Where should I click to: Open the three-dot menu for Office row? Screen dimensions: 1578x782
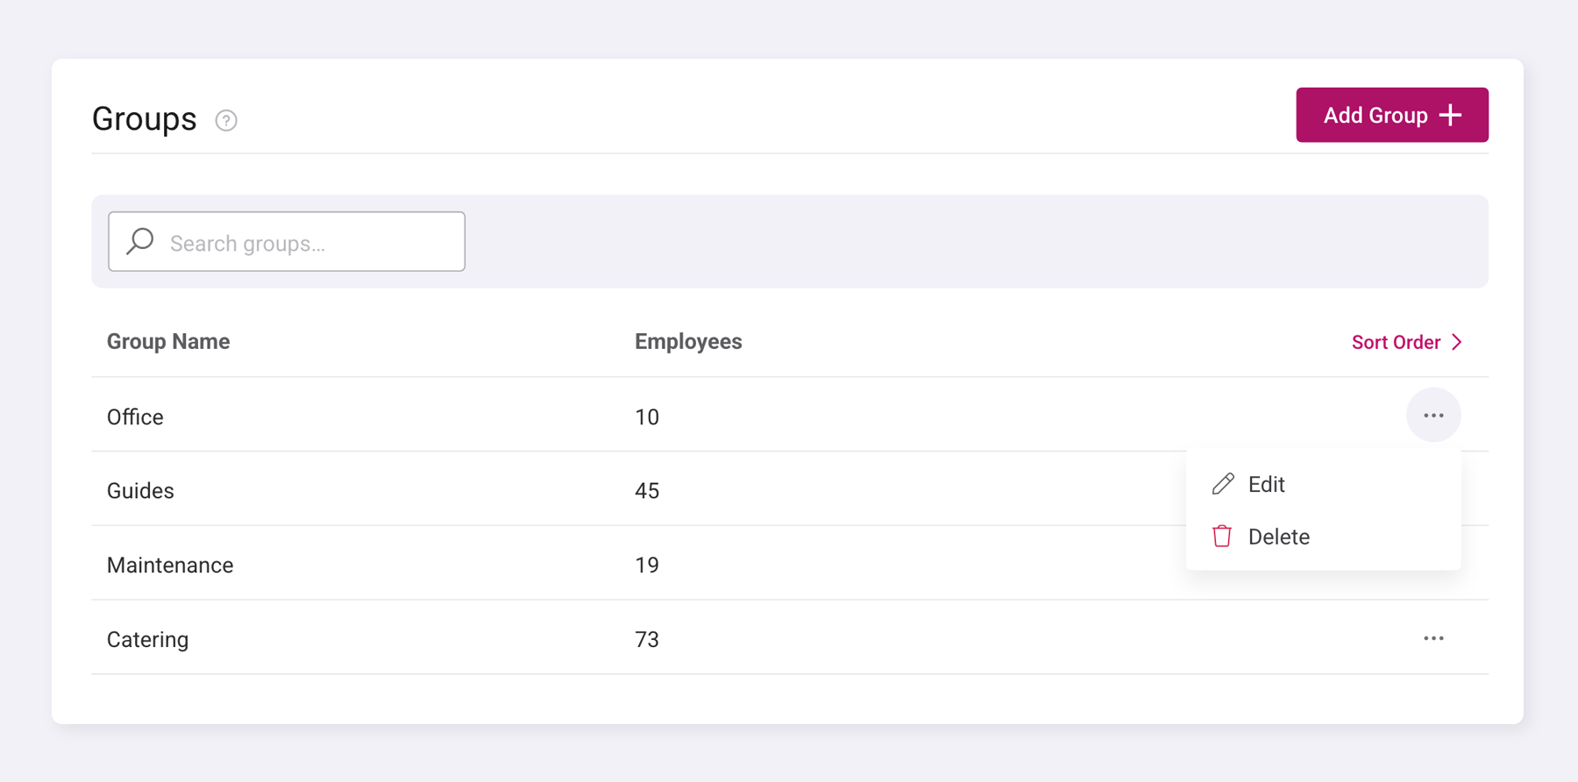(1433, 415)
